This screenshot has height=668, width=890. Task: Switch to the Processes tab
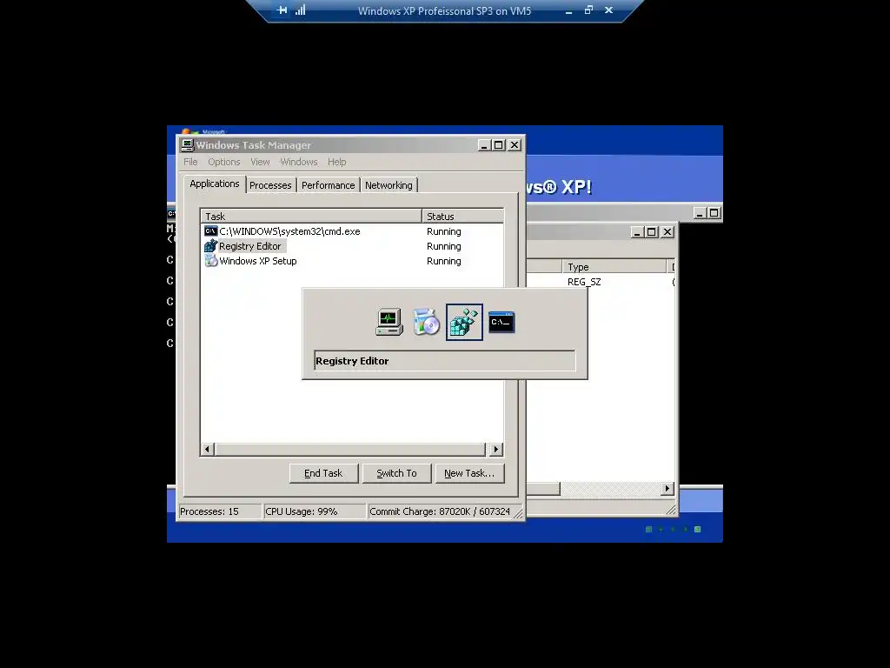(270, 185)
